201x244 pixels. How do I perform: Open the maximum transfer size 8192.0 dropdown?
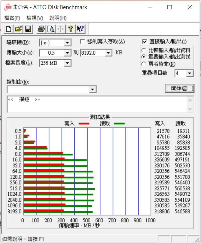[108, 53]
